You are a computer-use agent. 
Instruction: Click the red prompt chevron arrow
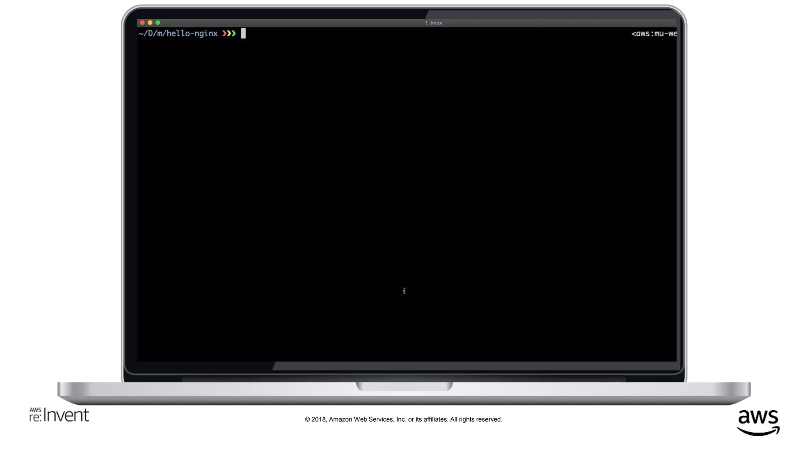point(224,33)
